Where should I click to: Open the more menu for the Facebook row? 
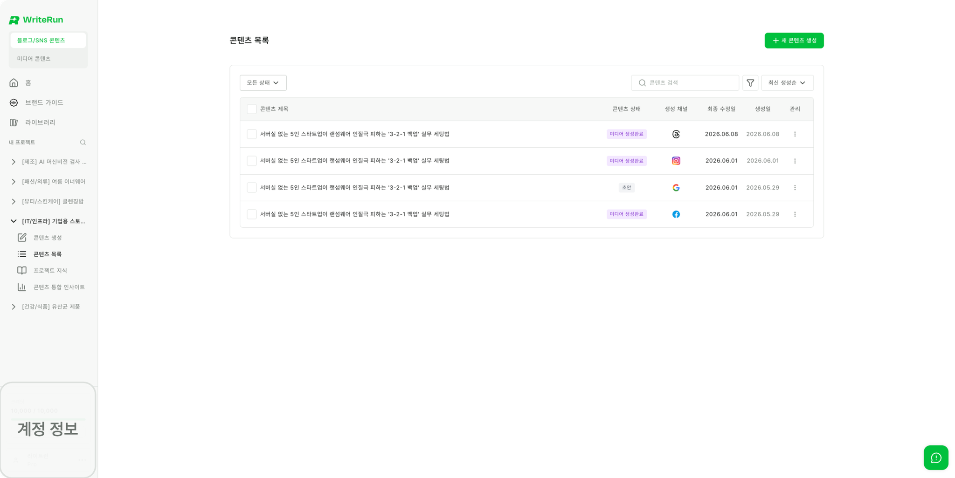pyautogui.click(x=795, y=214)
